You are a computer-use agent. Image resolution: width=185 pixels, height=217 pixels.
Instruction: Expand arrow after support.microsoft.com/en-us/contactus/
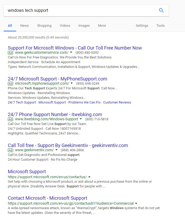(89, 177)
